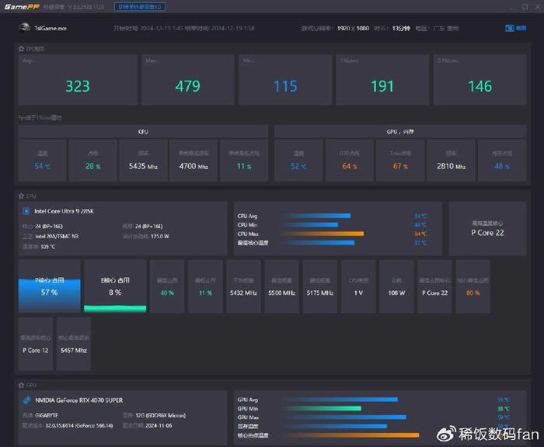Click the CPU frequency tile showing 5435 MHz

pos(143,160)
